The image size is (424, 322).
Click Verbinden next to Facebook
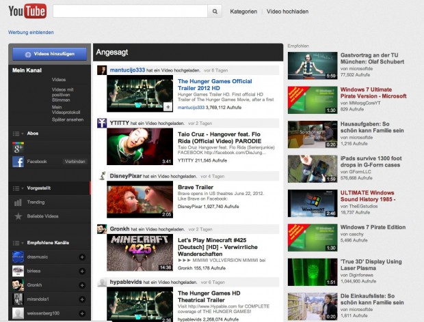pyautogui.click(x=75, y=162)
